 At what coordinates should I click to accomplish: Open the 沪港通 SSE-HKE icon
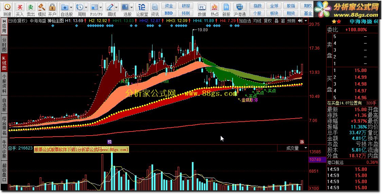(240, 7)
